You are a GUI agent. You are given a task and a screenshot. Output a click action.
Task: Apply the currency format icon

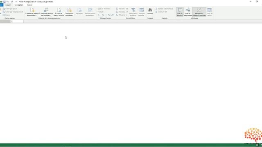click(x=99, y=15)
